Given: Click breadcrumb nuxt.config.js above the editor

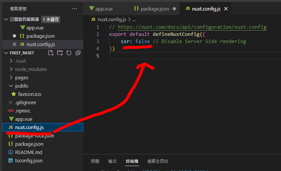Looking at the screenshot, I should pyautogui.click(x=110, y=19).
